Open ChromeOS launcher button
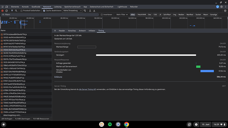Image resolution: width=228 pixels, height=128 pixels. pos(4,124)
